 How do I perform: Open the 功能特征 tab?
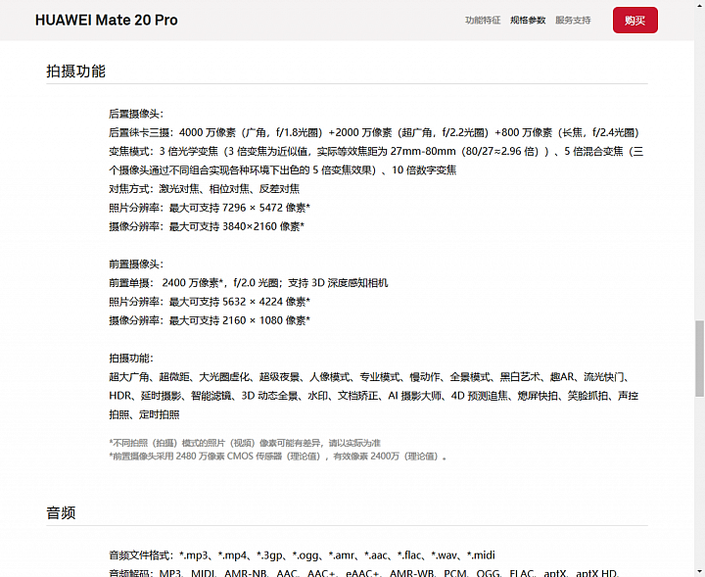click(483, 21)
